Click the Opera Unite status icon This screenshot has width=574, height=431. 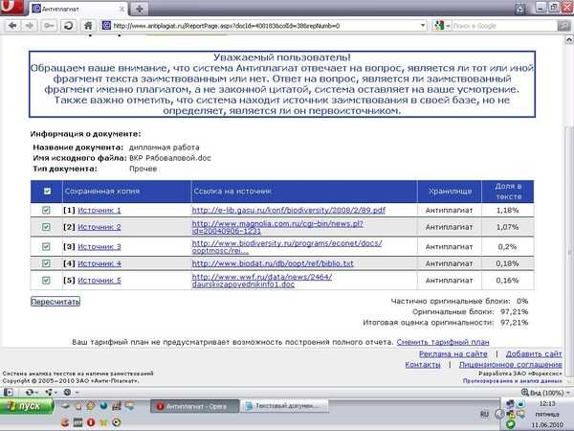pyautogui.click(x=49, y=392)
